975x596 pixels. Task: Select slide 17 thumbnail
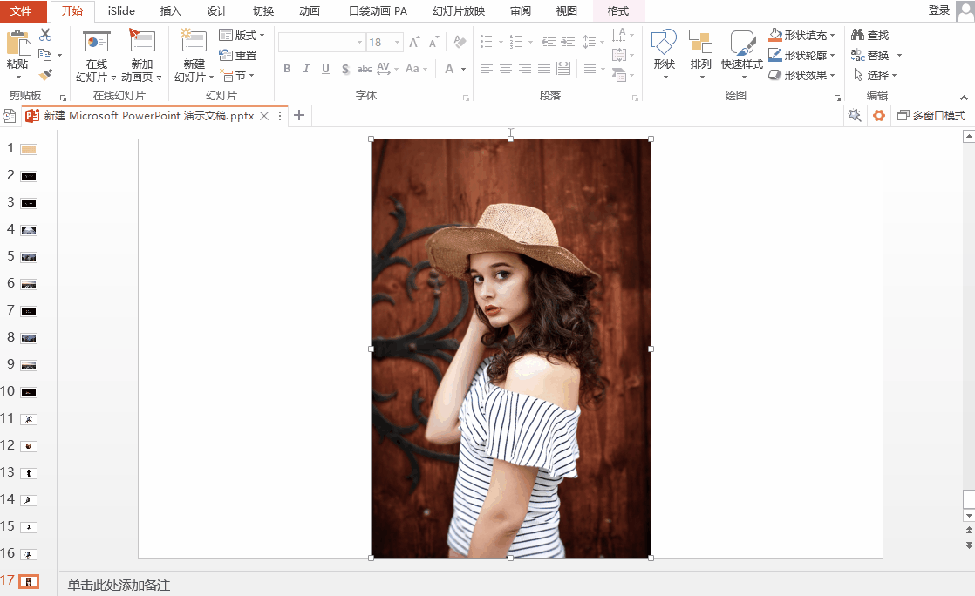click(29, 582)
